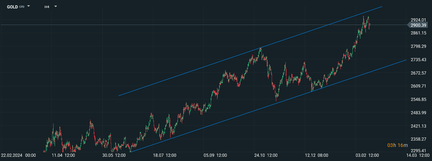Click the 2798.29 price axis label
Screen dimensions: 432x161
[419, 46]
